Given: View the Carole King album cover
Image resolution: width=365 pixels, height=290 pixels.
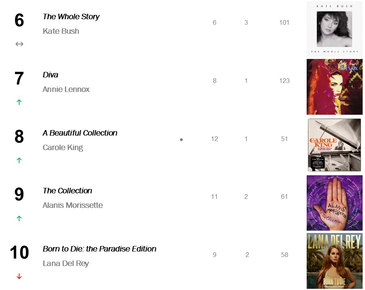Looking at the screenshot, I should click(334, 145).
